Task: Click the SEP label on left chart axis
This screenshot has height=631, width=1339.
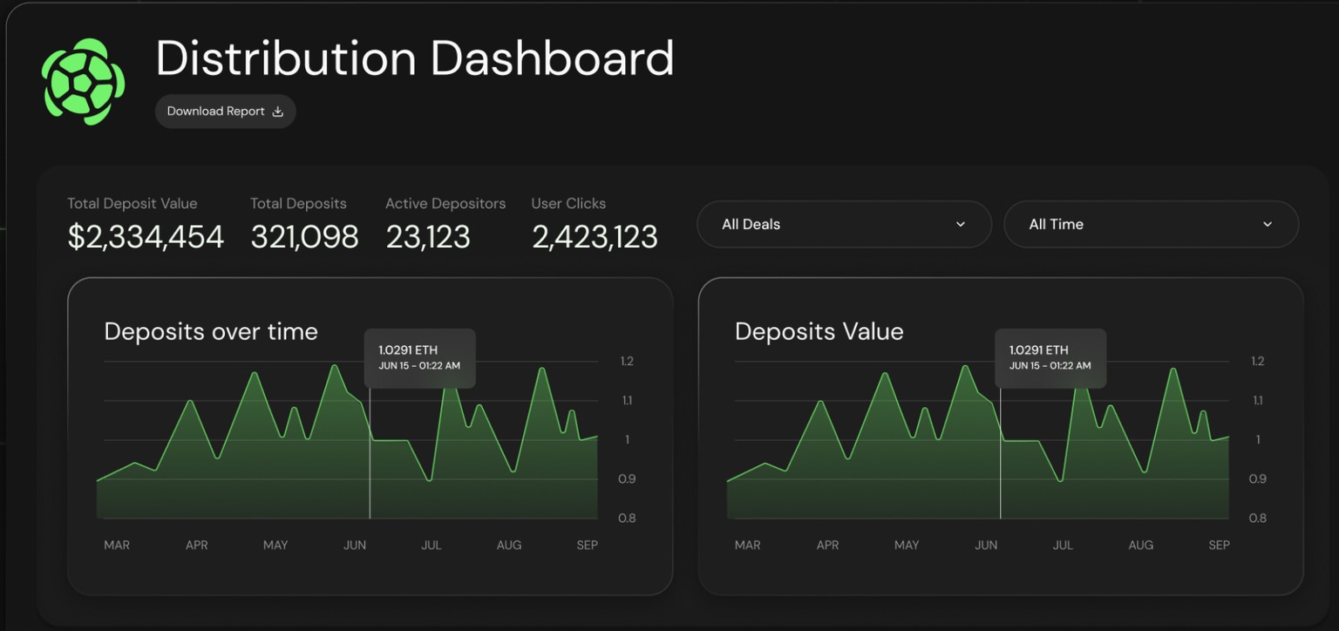Action: point(587,545)
